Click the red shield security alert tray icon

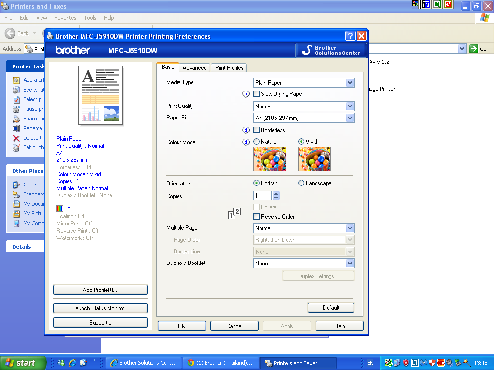click(x=406, y=363)
